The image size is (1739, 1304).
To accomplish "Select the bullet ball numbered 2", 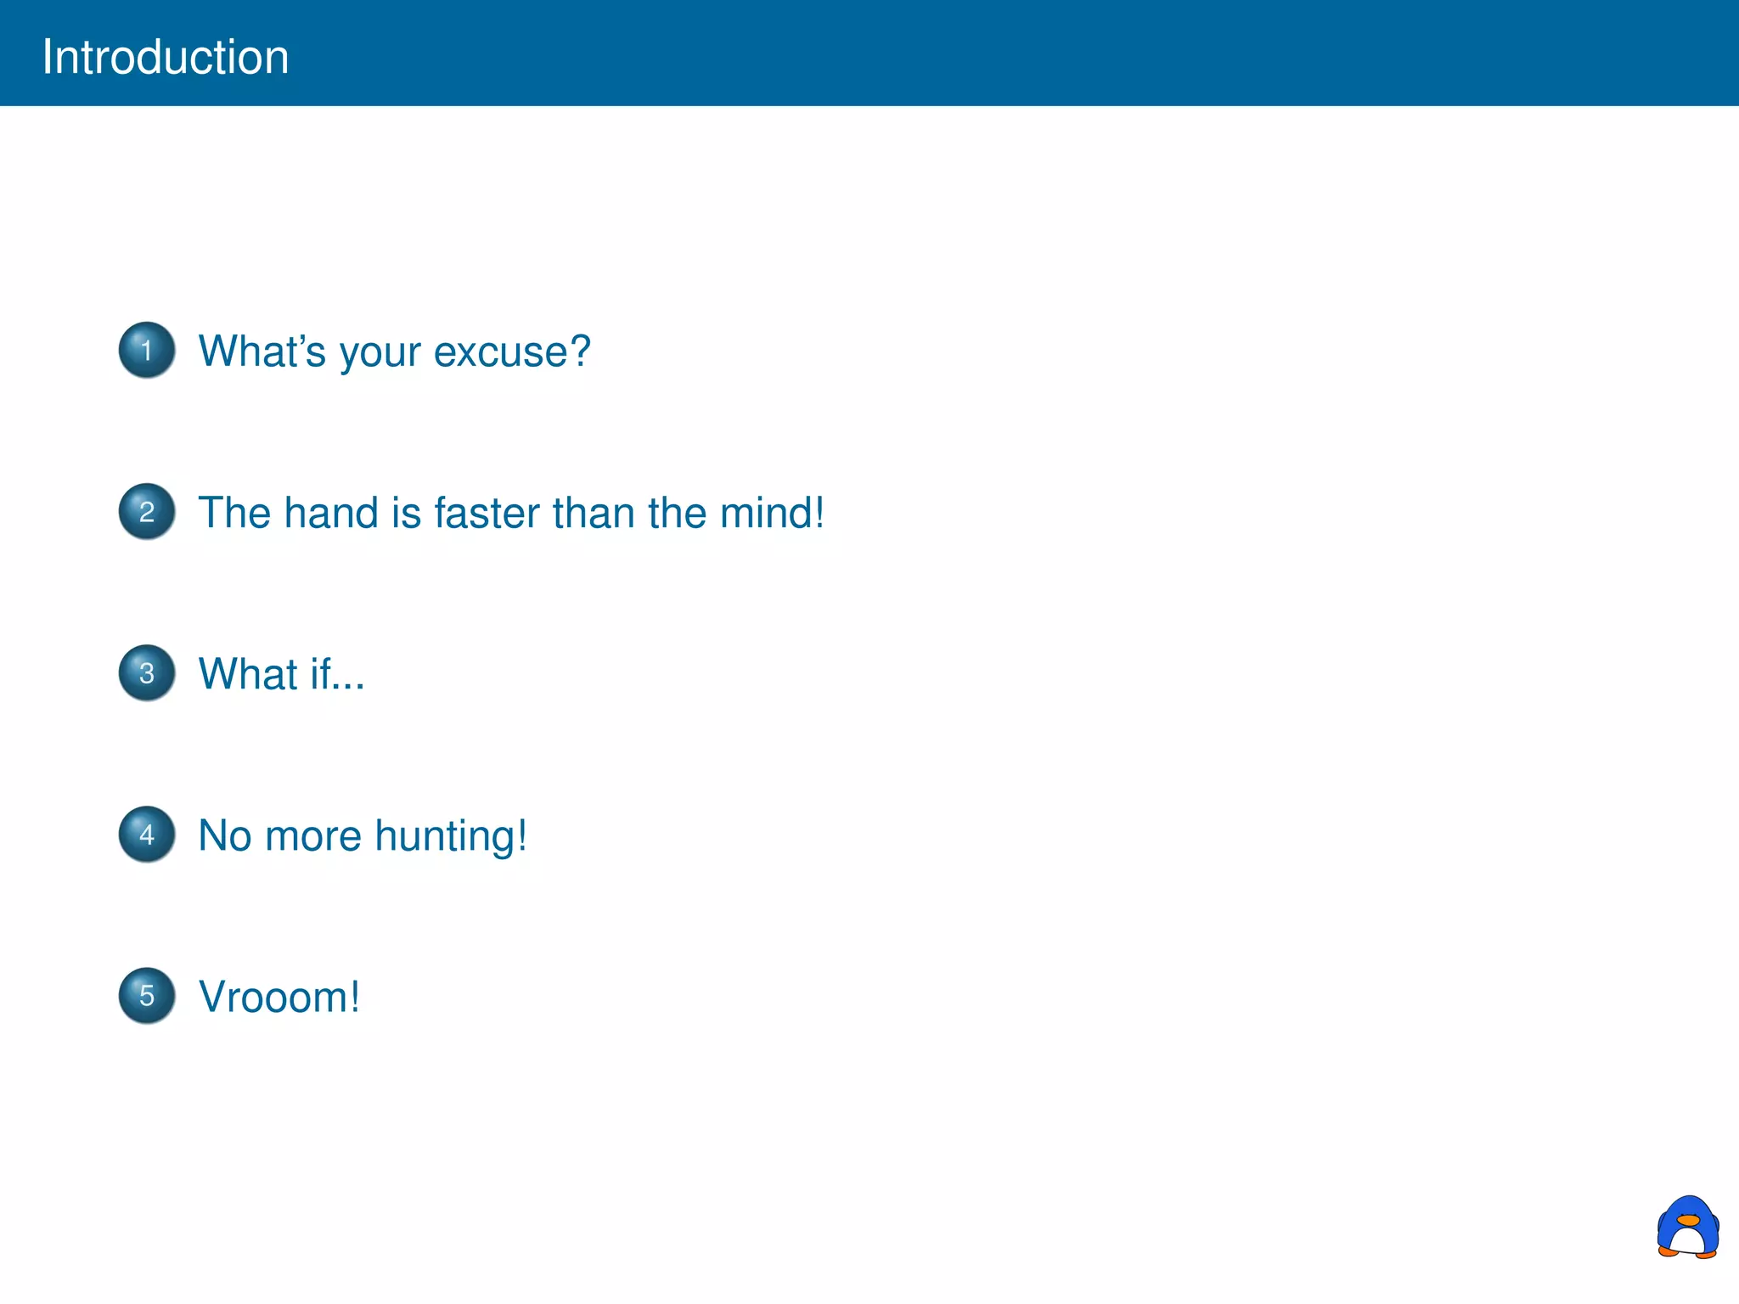I will coord(147,511).
